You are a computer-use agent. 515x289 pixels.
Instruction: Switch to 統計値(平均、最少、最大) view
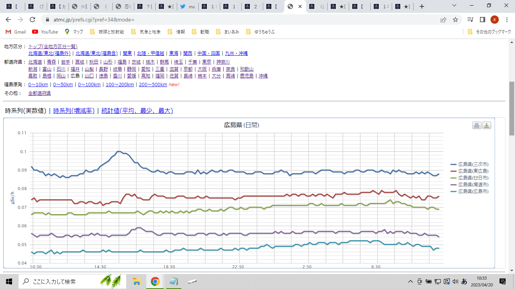tap(137, 111)
